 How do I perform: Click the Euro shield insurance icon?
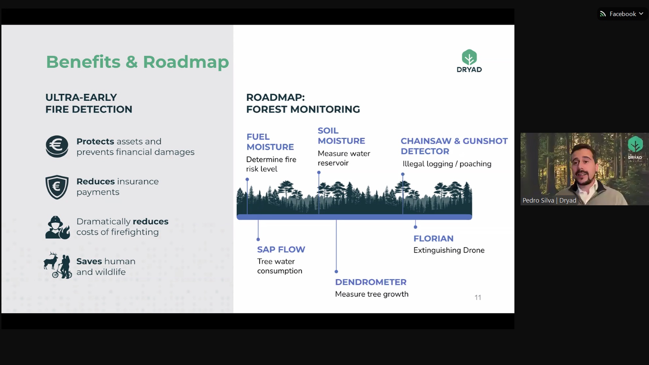coord(57,187)
